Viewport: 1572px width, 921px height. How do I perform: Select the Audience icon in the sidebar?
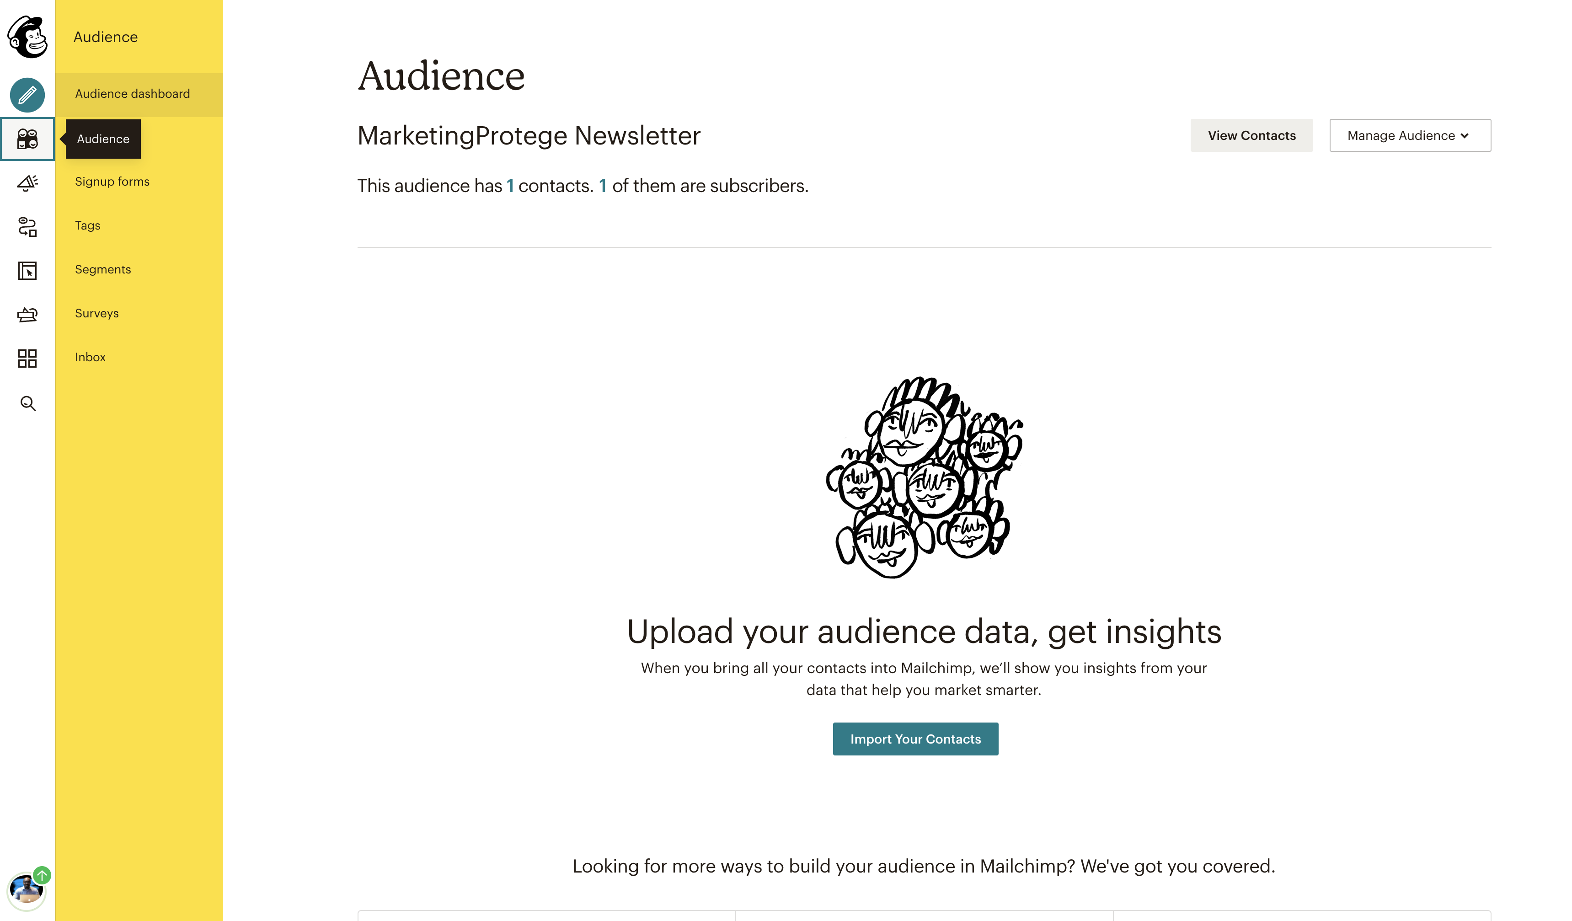27,139
